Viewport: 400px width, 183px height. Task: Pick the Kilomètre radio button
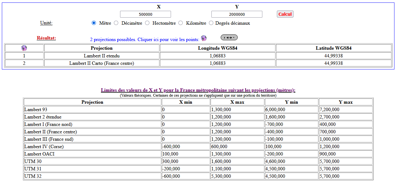pos(181,23)
